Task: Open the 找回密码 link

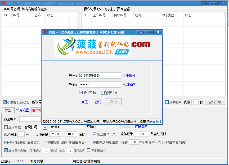Action: pyautogui.click(x=129, y=84)
